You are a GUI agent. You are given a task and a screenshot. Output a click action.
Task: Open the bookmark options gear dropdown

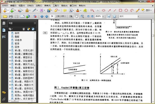pyautogui.click(x=11, y=29)
